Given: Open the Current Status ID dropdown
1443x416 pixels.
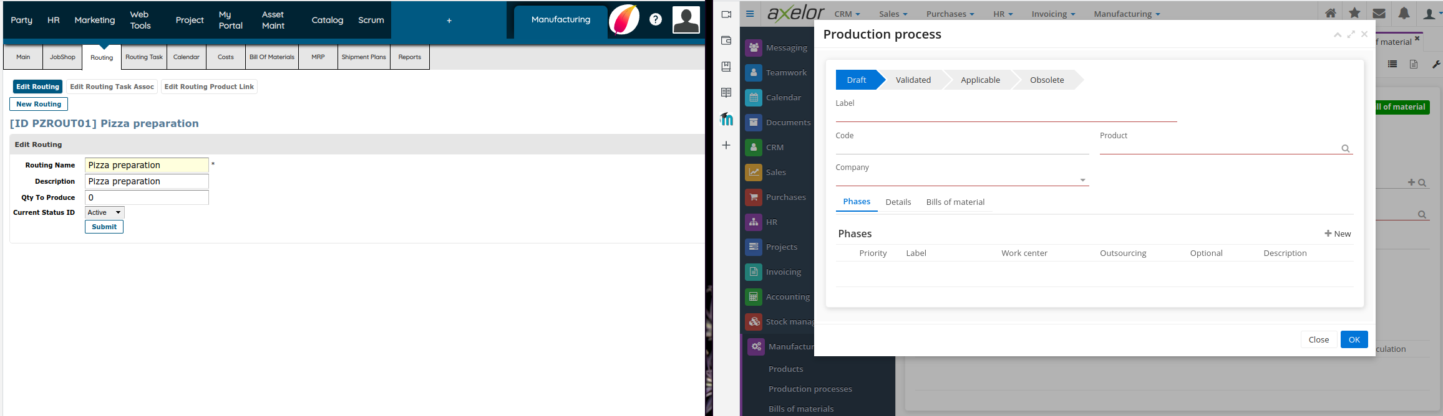Looking at the screenshot, I should [x=105, y=212].
